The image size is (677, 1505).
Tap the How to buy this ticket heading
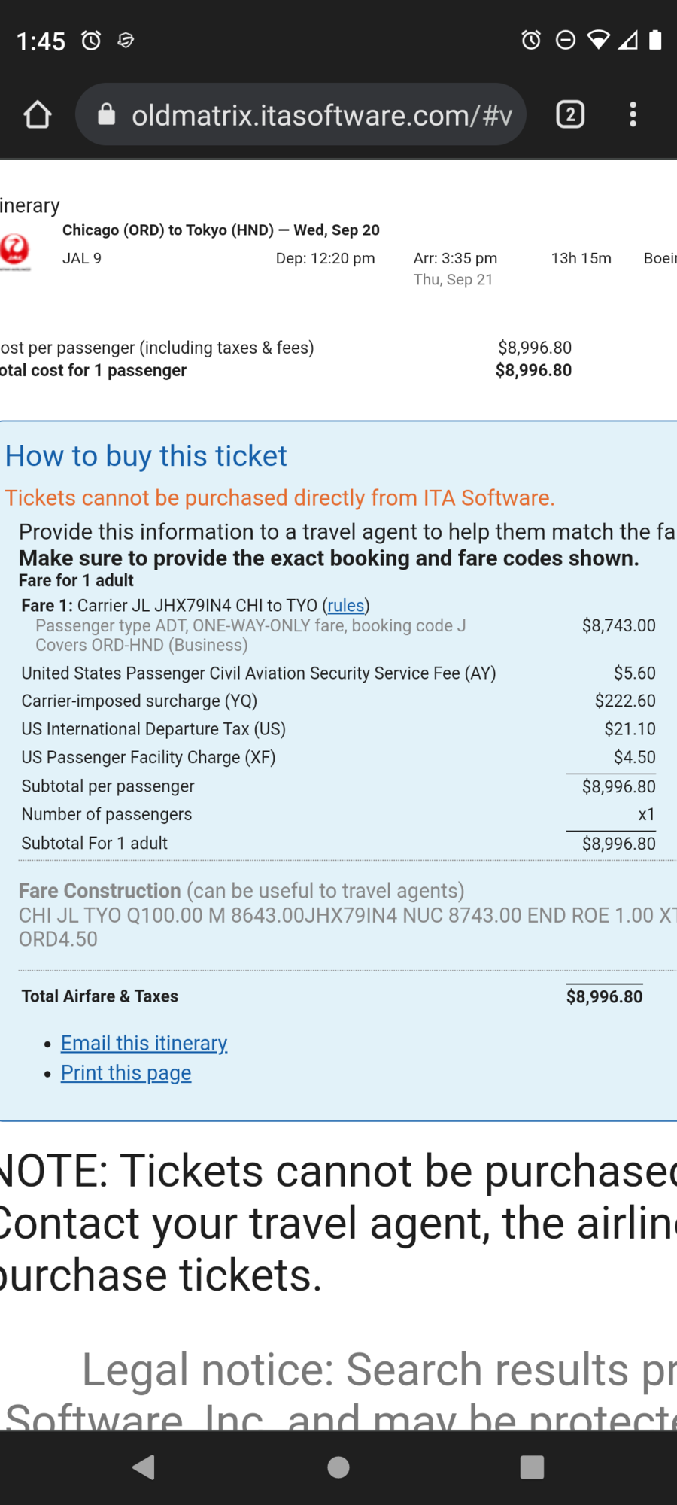click(x=146, y=456)
